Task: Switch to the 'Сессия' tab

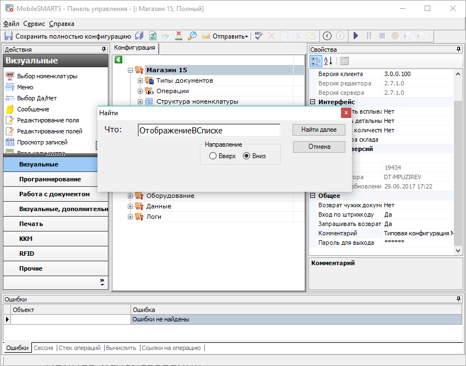Action: click(x=44, y=348)
